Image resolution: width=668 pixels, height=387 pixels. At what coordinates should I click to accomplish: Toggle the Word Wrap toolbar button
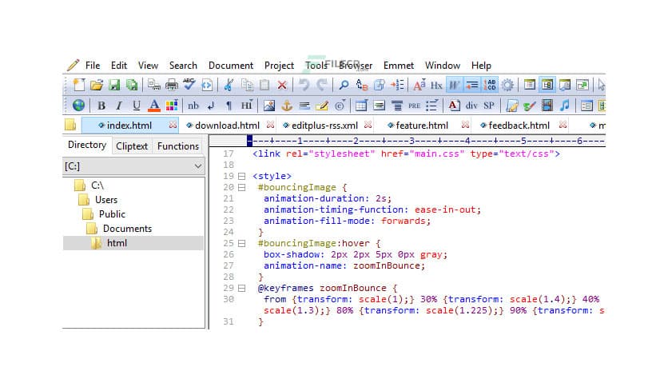point(454,85)
